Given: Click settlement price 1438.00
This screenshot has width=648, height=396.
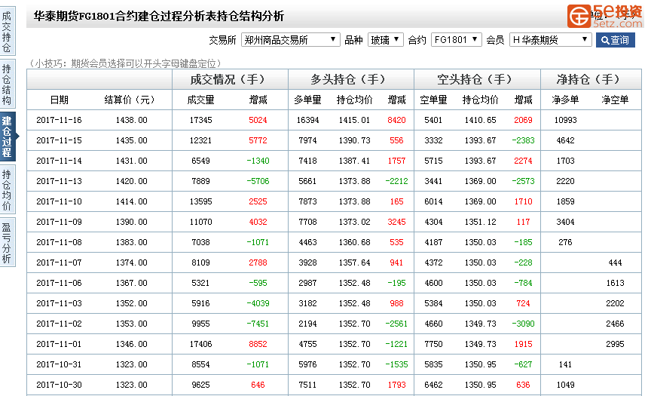Looking at the screenshot, I should click(131, 120).
